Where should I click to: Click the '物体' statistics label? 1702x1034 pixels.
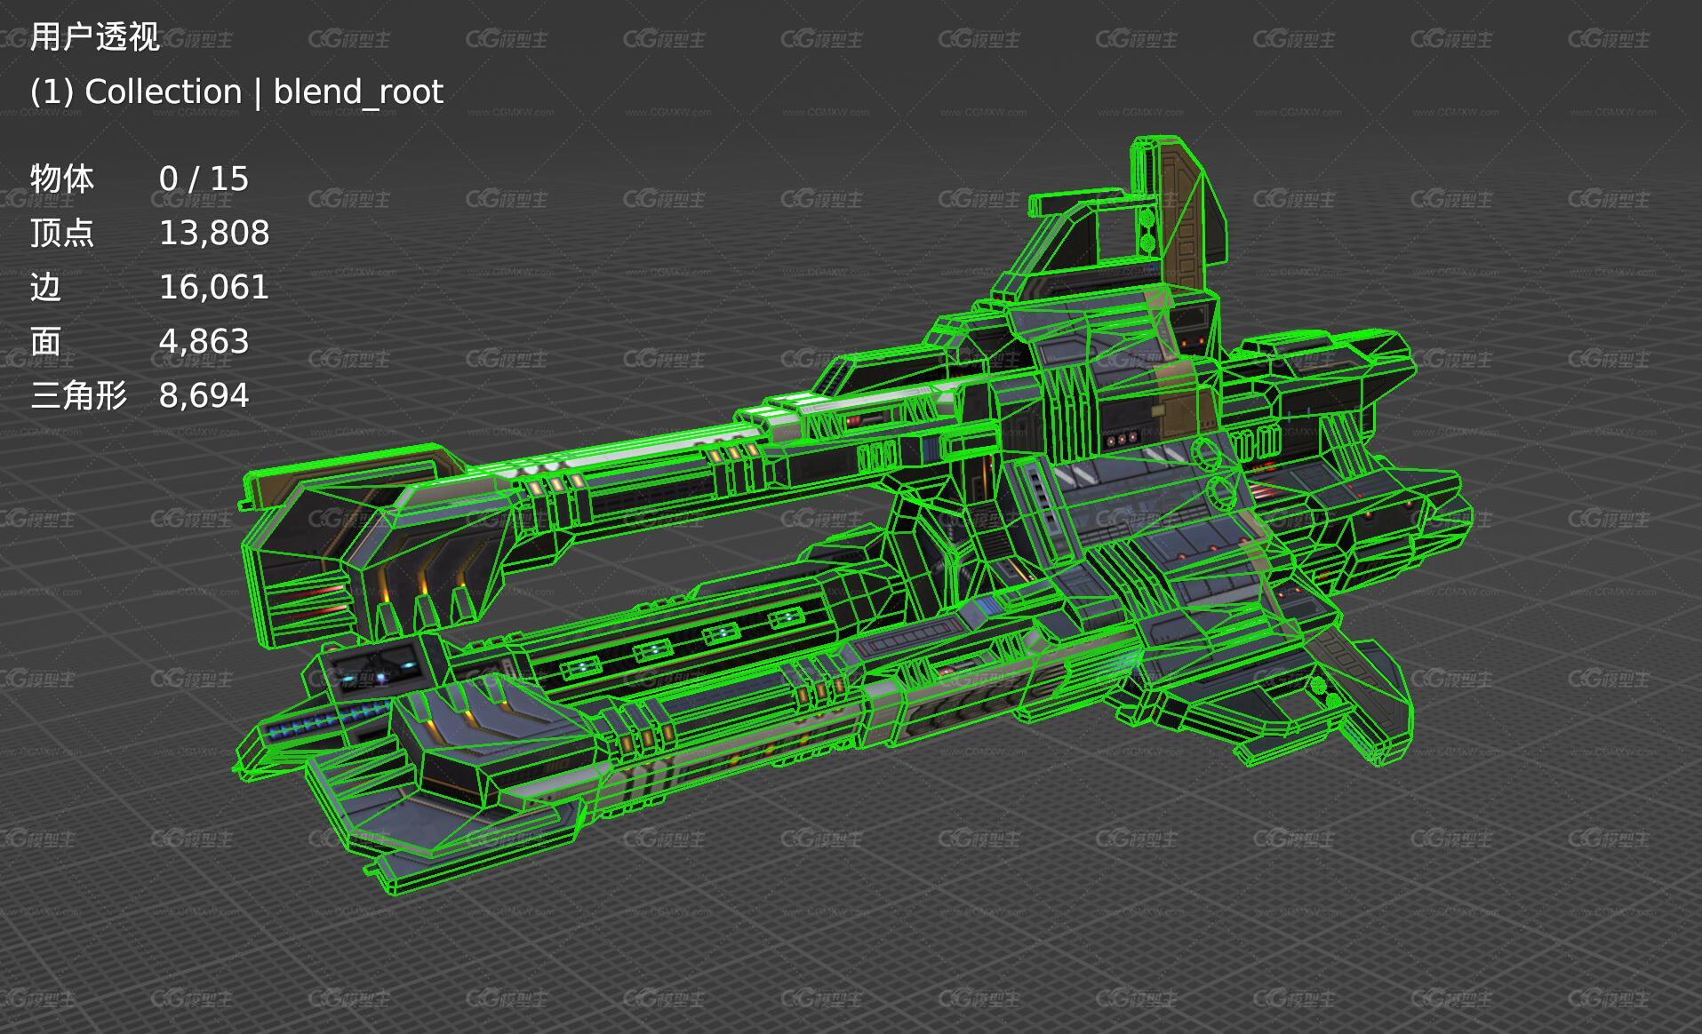[62, 179]
